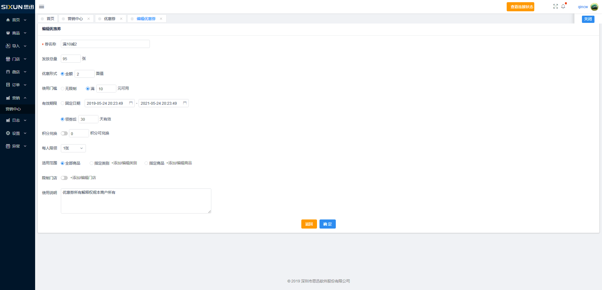
Task: Choose the 固定日期 radio button
Action: 63,103
